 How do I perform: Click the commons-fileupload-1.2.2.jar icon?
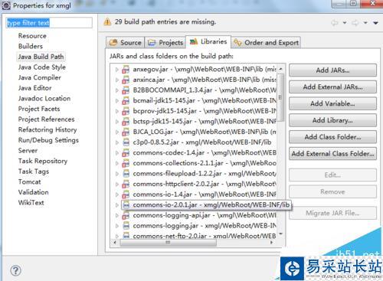(126, 174)
